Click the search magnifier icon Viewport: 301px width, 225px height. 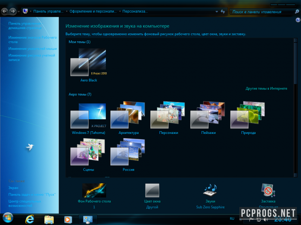point(297,12)
